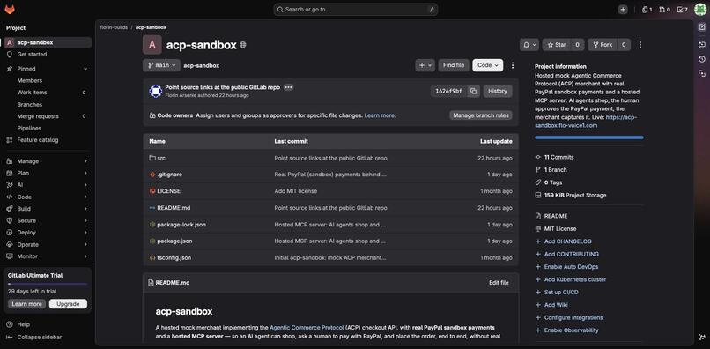Click Add CHANGELOG link
The width and height of the screenshot is (710, 349).
(x=567, y=241)
